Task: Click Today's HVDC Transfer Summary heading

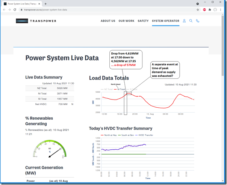Action: 121,128
